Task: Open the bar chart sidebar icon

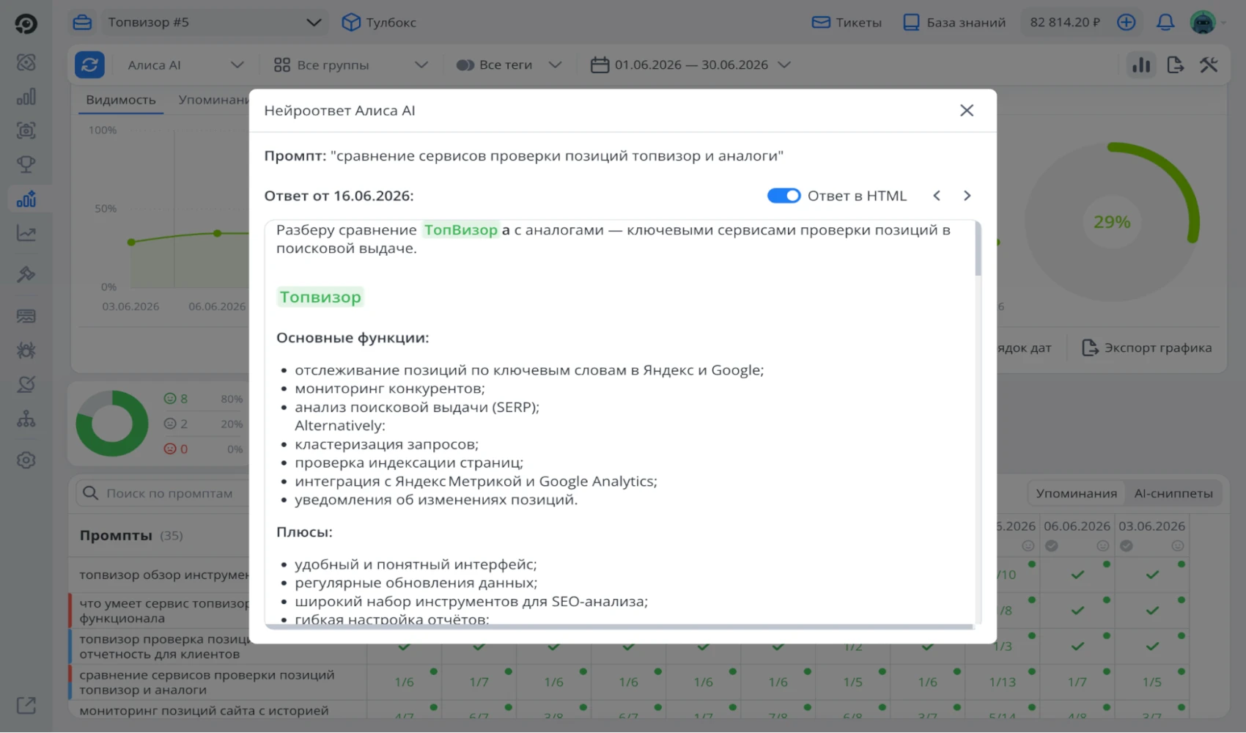Action: [26, 96]
